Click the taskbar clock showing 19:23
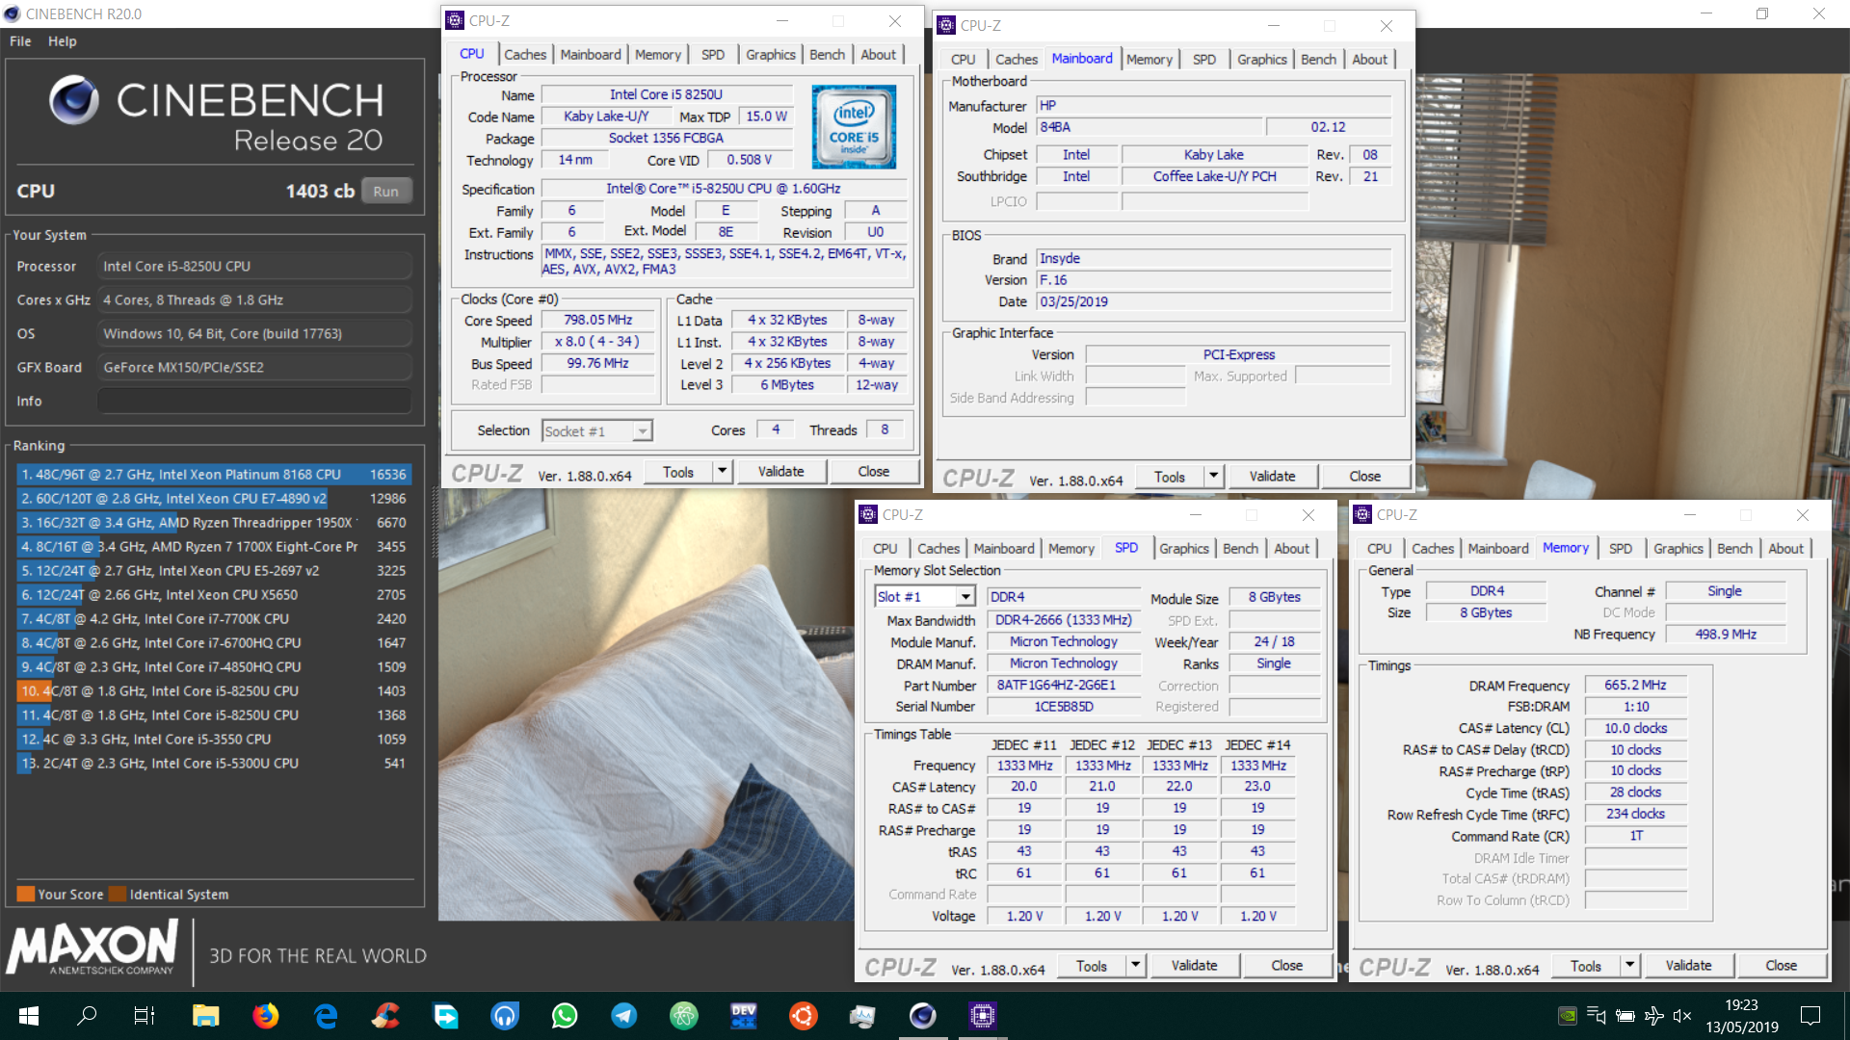Image resolution: width=1850 pixels, height=1040 pixels. pyautogui.click(x=1741, y=1005)
